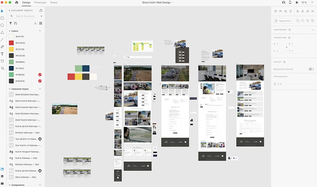This screenshot has width=317, height=187.
Task: Switch assets to list view icon
Action: [x=36, y=23]
